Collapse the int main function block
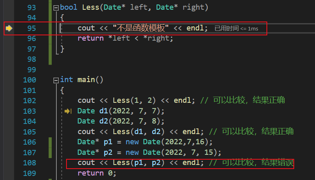Viewport: 315px width, 180px height. (x=56, y=80)
